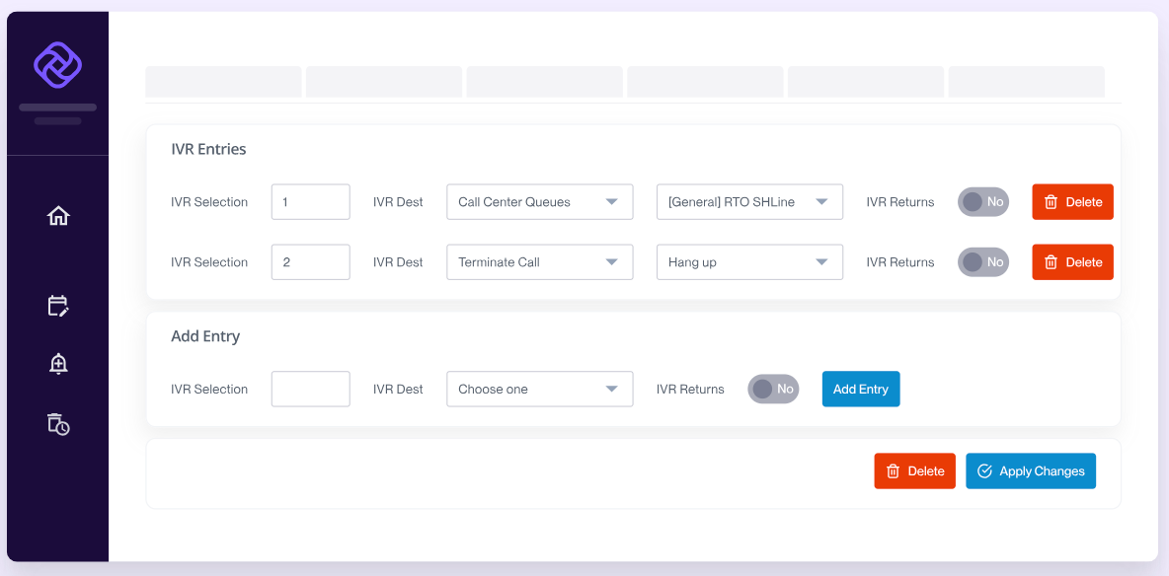Select the last tab in the top navigation
Image resolution: width=1169 pixels, height=576 pixels.
[1026, 82]
